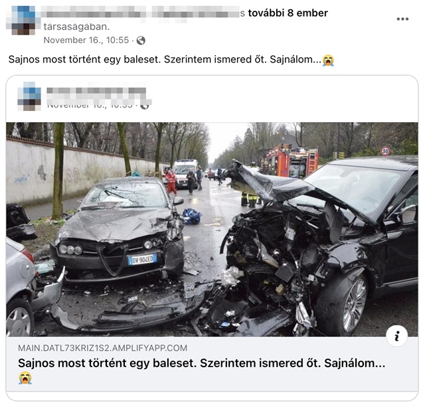Show the 'további 8 ember' tagged people list
Image resolution: width=425 pixels, height=405 pixels.
[x=288, y=13]
